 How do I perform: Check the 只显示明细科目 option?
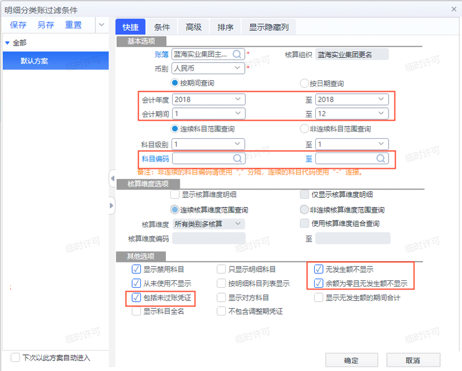point(220,269)
